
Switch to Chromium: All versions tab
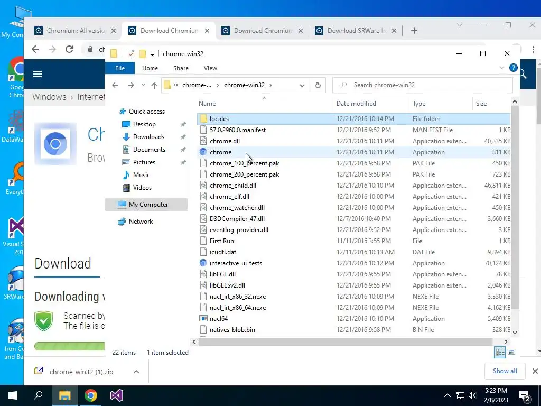(75, 31)
